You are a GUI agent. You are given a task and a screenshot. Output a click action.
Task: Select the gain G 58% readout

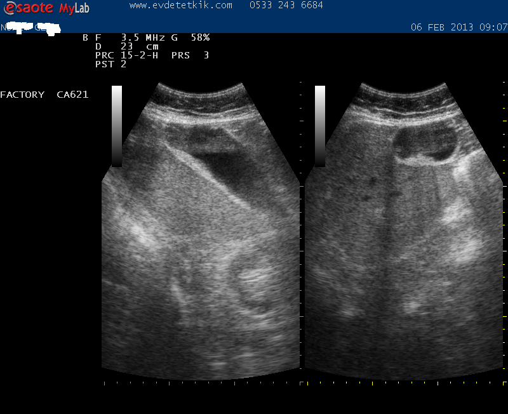pyautogui.click(x=190, y=37)
